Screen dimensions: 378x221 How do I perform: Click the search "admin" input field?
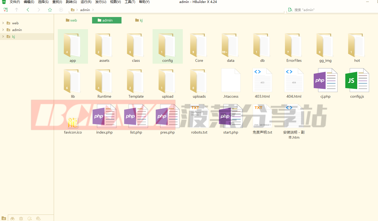(332, 10)
